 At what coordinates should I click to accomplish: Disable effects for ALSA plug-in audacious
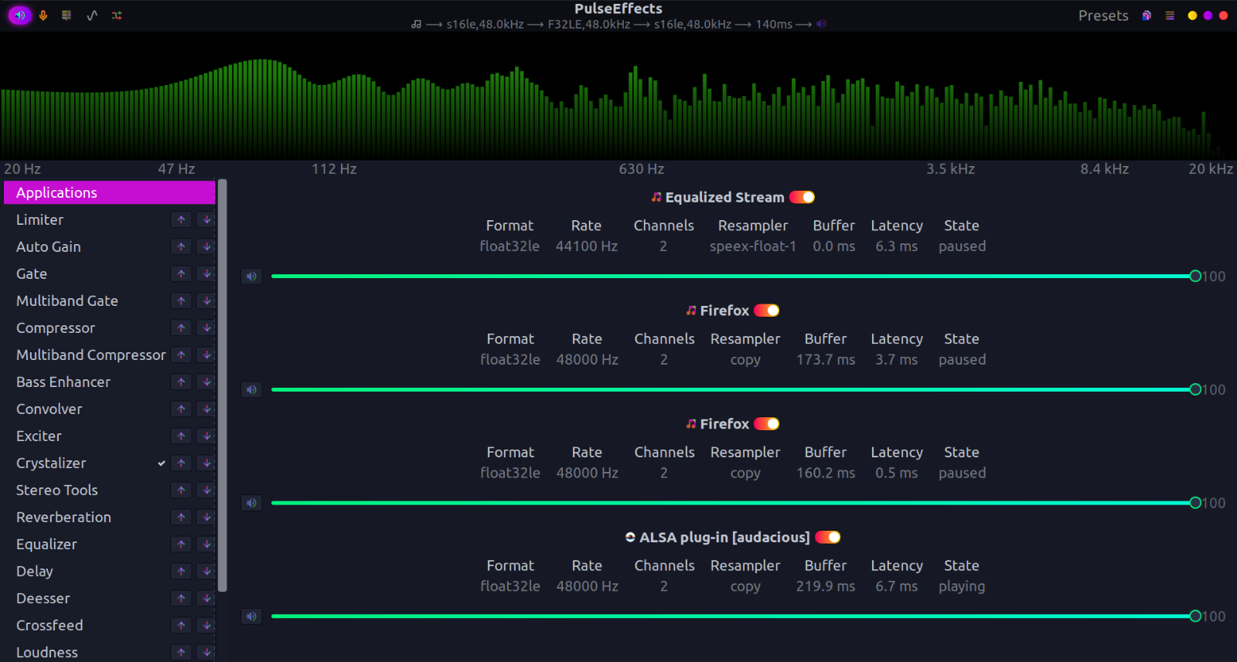[827, 538]
